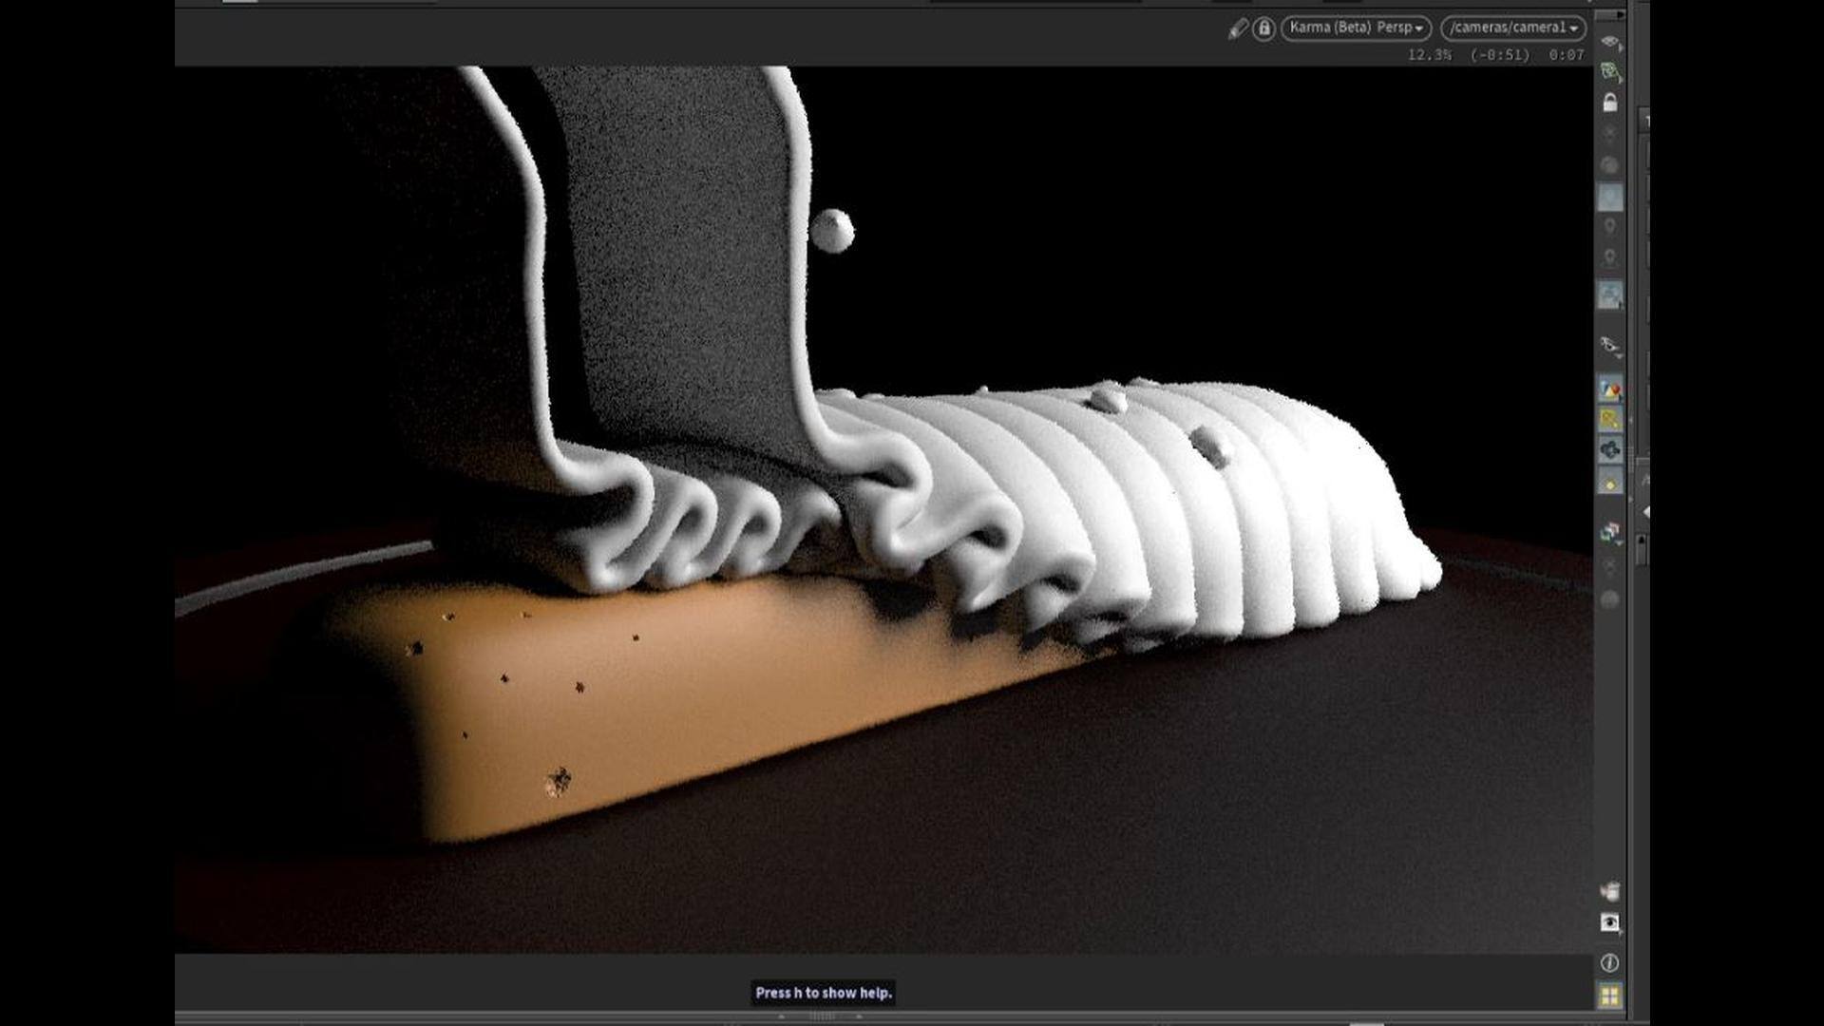The width and height of the screenshot is (1824, 1026).
Task: Click the small left-pointing collapse arrow on right edge
Action: click(x=1646, y=512)
